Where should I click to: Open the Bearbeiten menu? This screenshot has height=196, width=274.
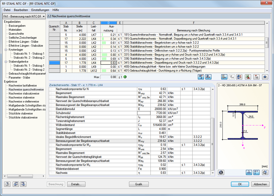point(21,10)
